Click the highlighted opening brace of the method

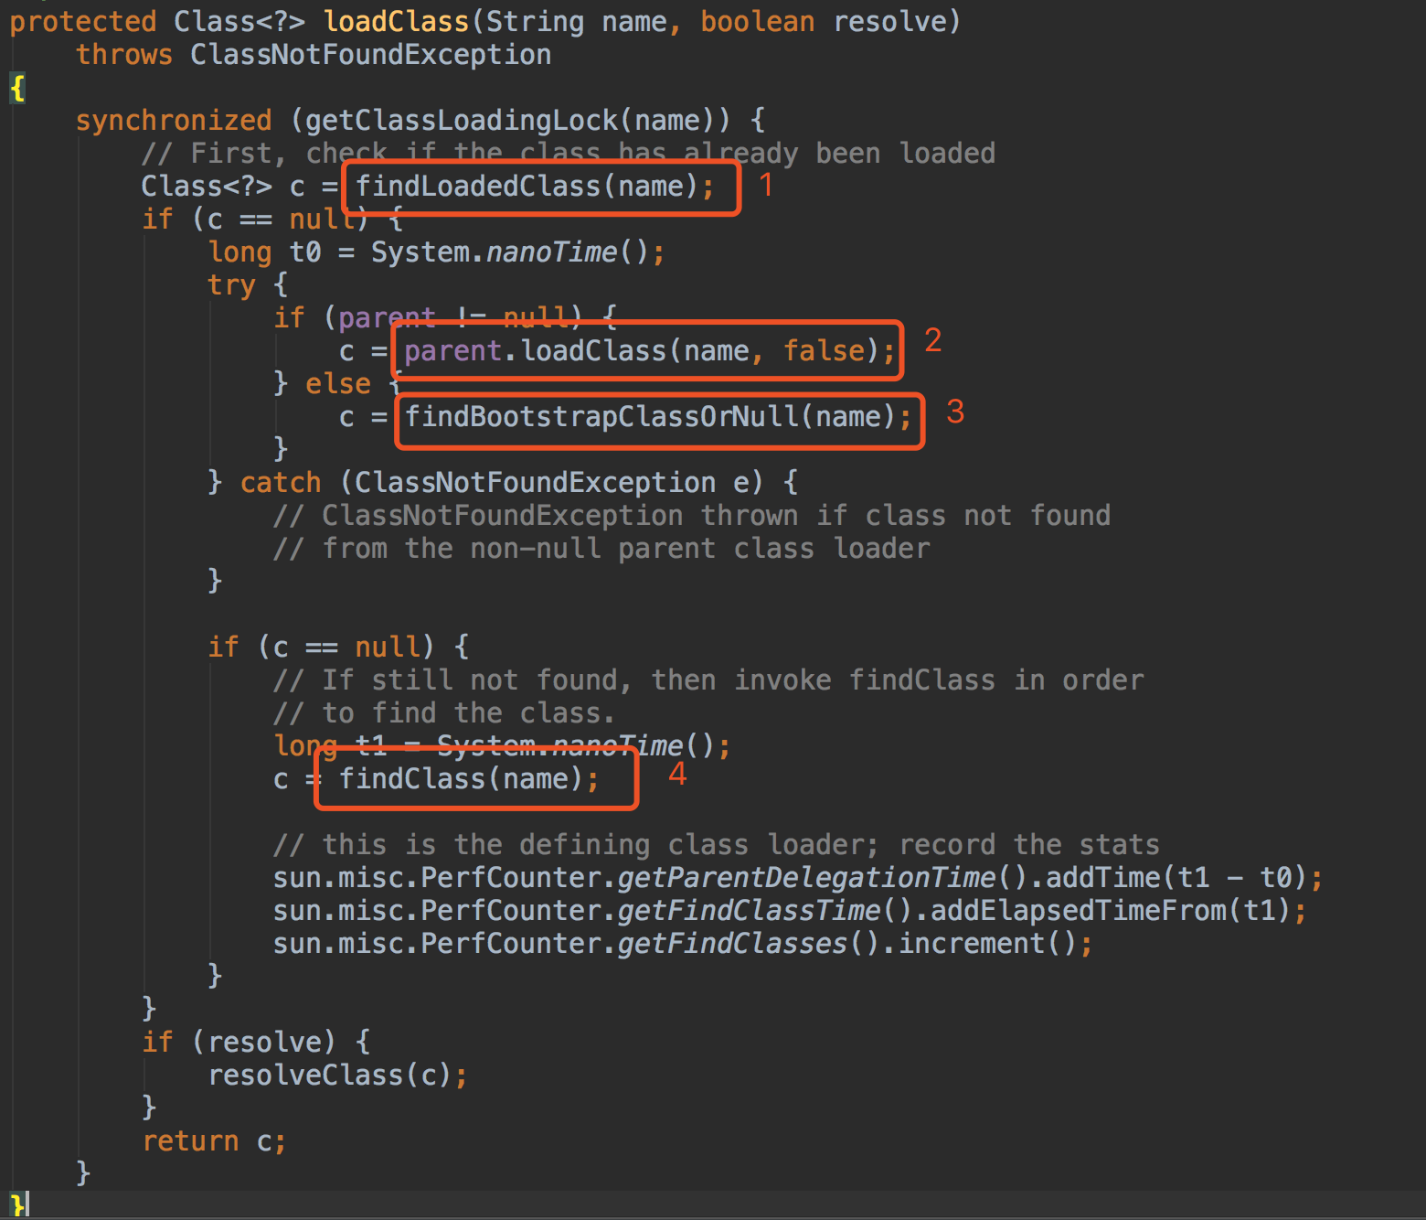16,88
